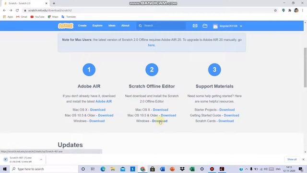Open the Explore menu item
The height and width of the screenshot is (173, 307).
[97, 25]
